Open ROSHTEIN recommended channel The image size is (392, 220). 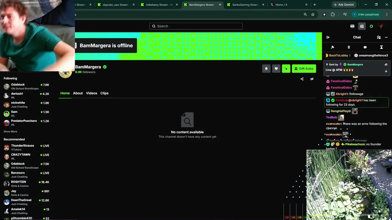pos(26,184)
